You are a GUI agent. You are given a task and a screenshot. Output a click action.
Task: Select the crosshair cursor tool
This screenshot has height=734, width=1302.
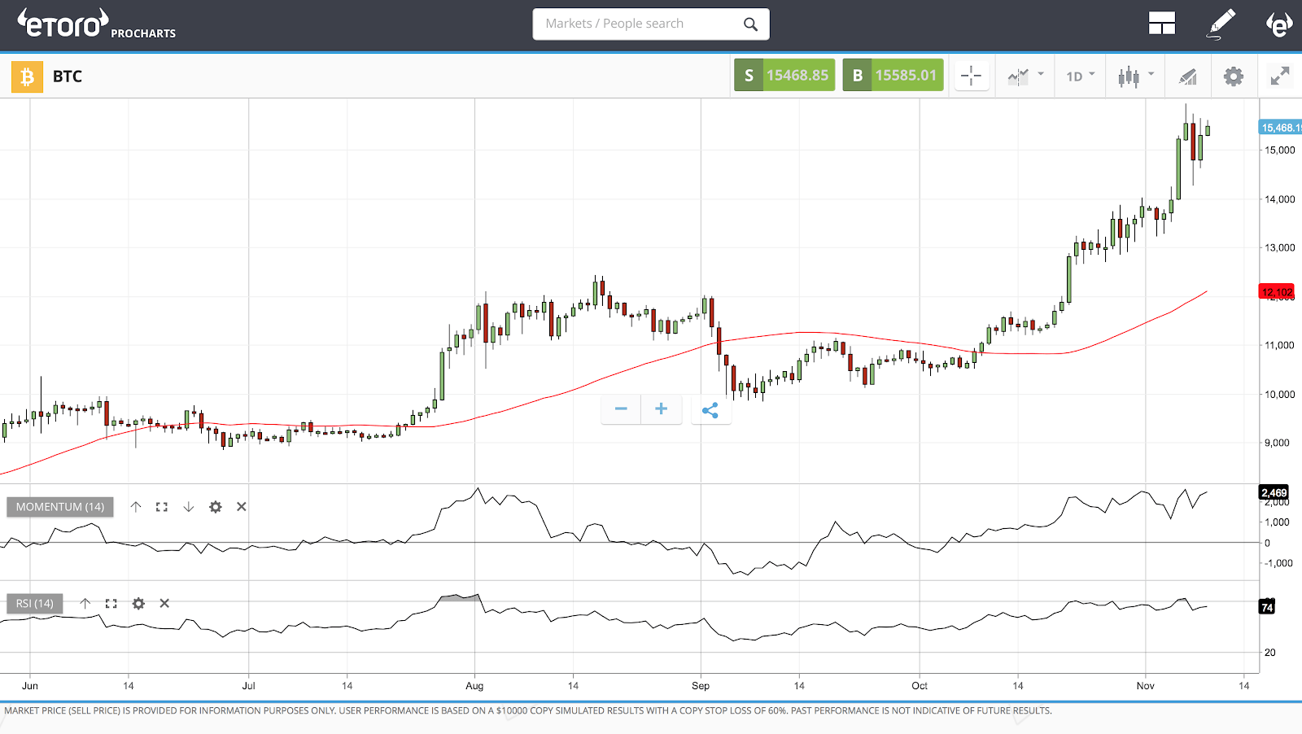click(971, 76)
